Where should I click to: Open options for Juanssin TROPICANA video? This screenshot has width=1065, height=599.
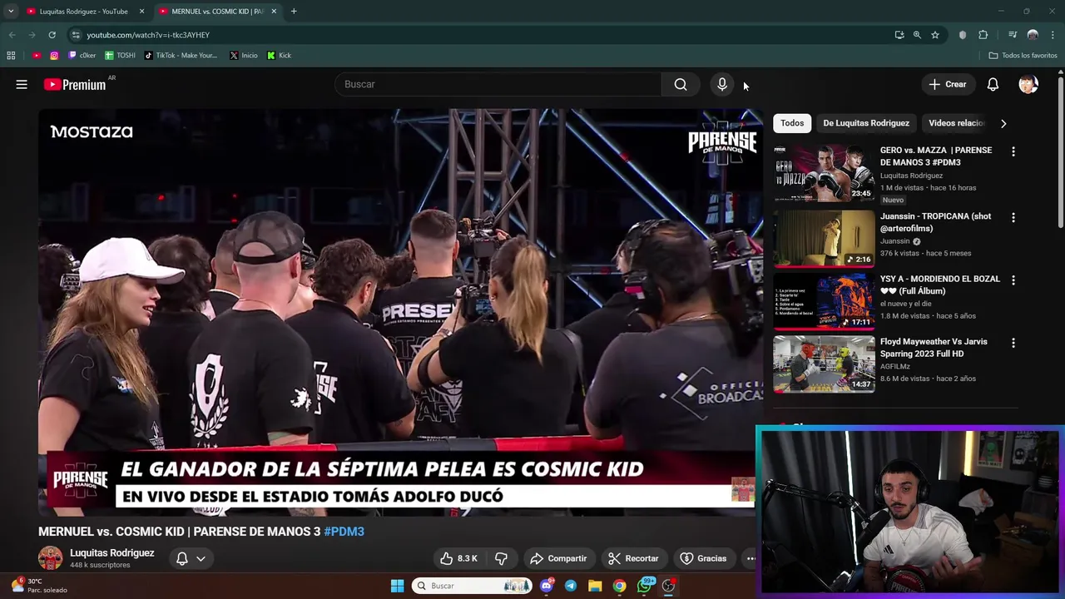pos(1013,217)
